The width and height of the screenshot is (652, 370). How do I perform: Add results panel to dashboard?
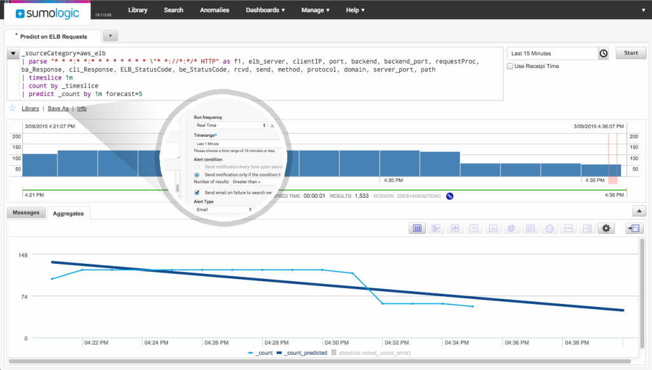point(635,228)
